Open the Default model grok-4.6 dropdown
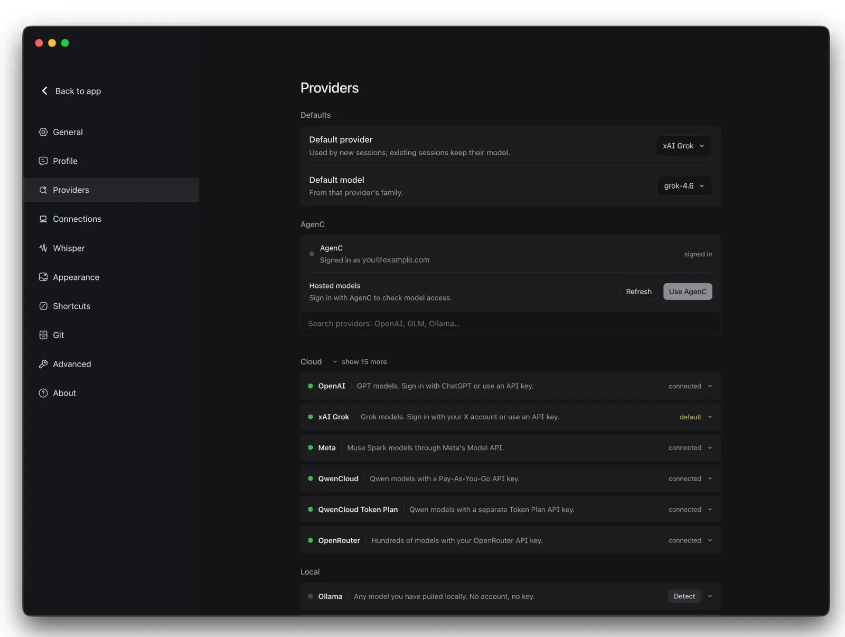The image size is (845, 637). 684,186
